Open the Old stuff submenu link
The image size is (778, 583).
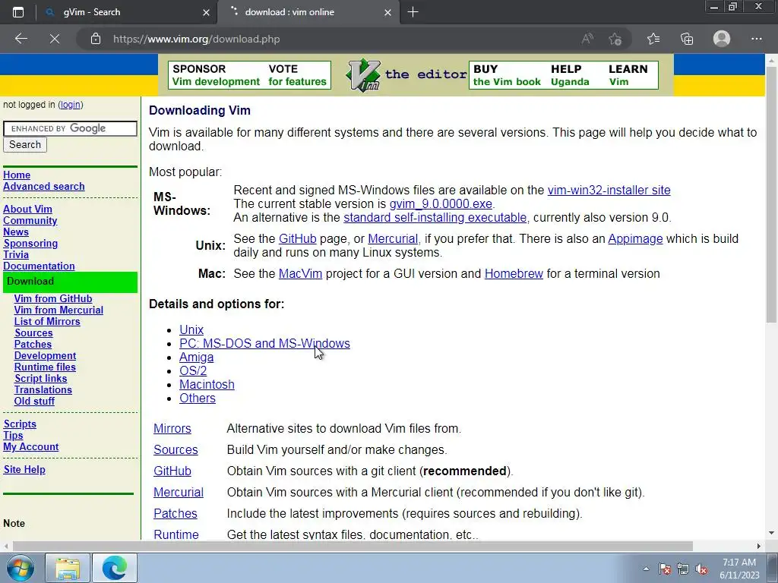click(x=34, y=402)
